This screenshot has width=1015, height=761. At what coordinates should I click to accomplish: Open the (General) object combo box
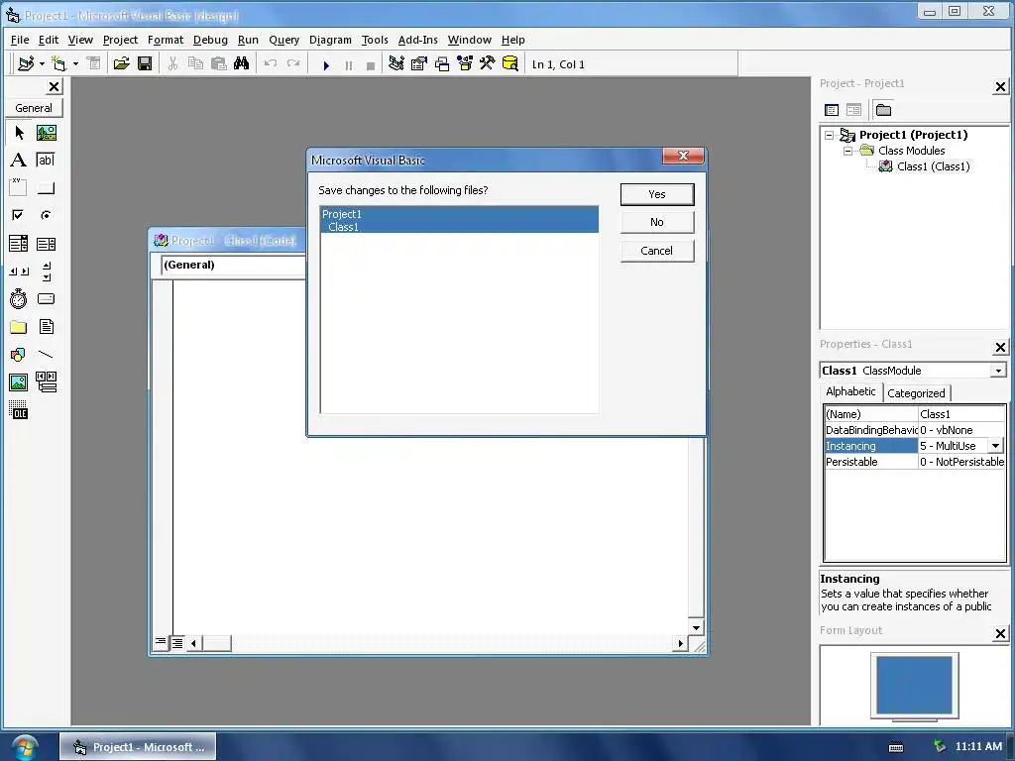tap(234, 265)
